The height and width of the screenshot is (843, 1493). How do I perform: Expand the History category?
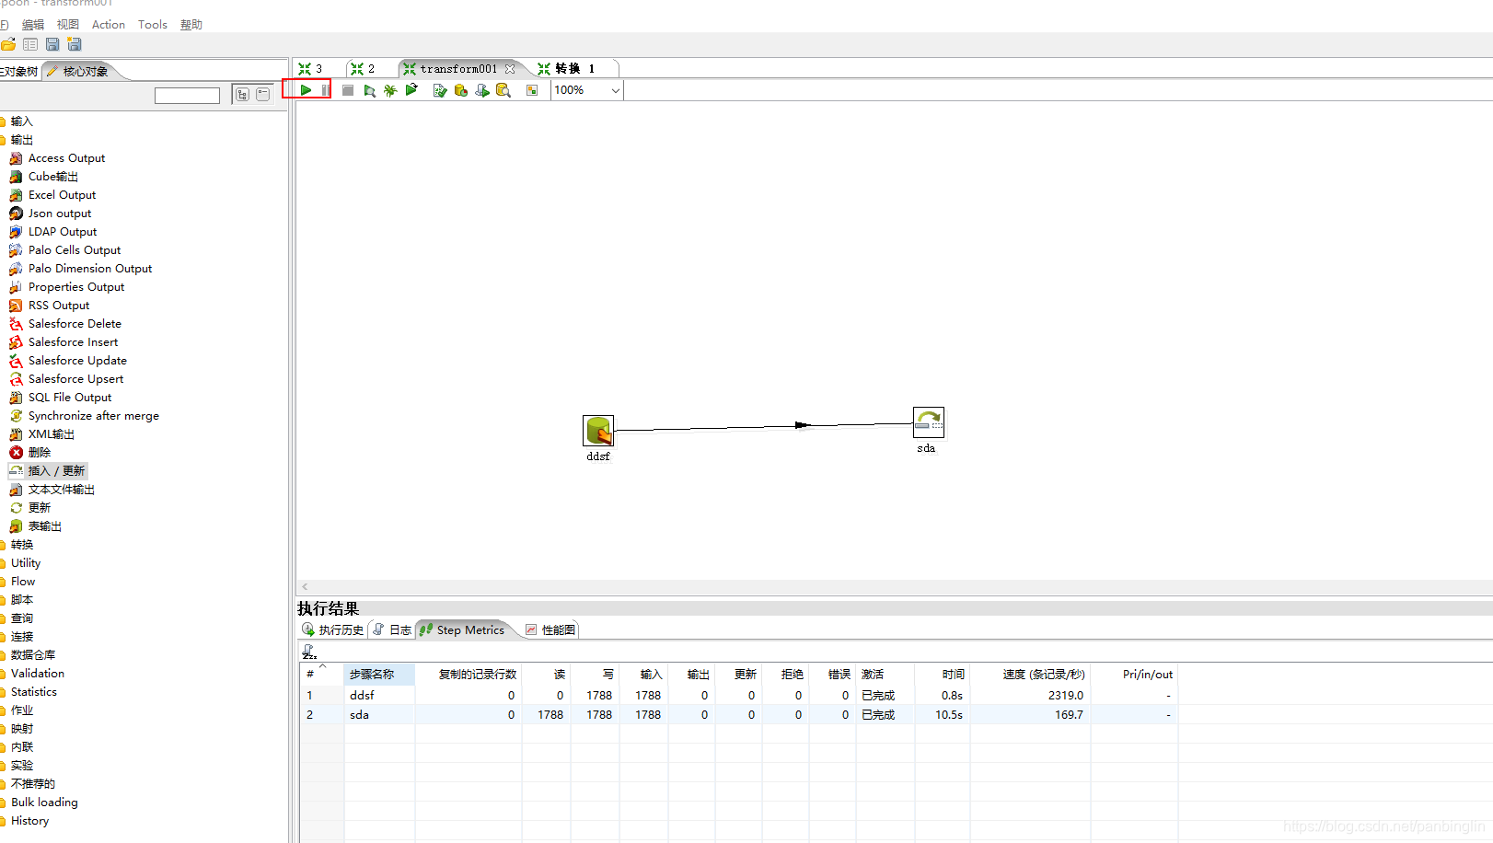click(30, 821)
